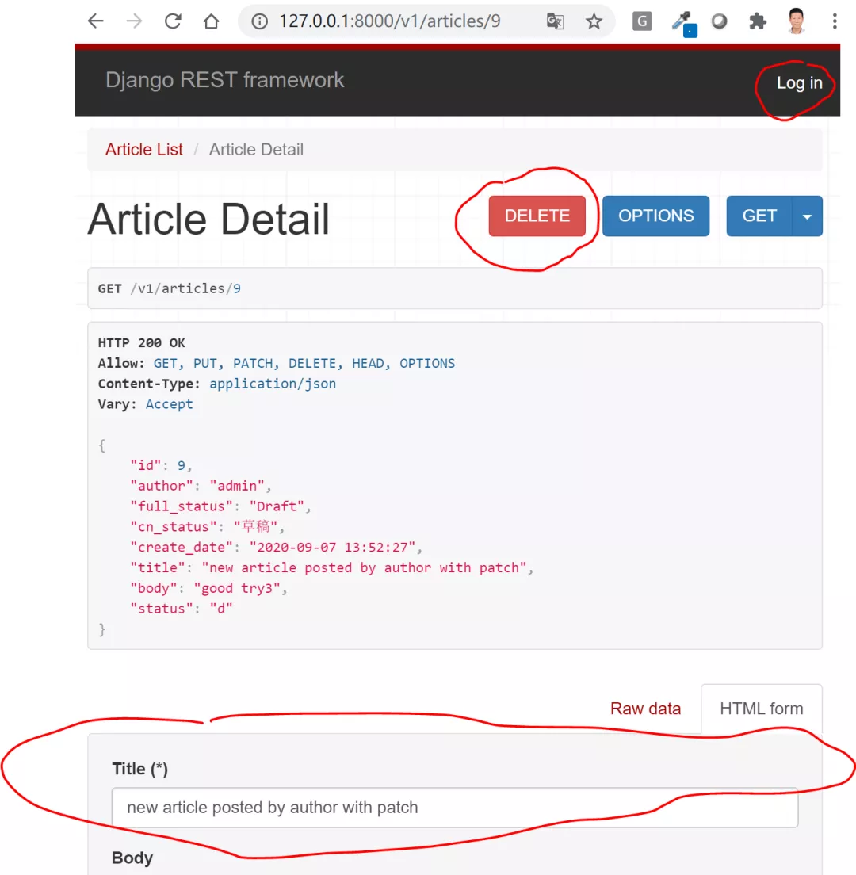This screenshot has width=856, height=875.
Task: Switch to the Raw data tab
Action: tap(645, 709)
